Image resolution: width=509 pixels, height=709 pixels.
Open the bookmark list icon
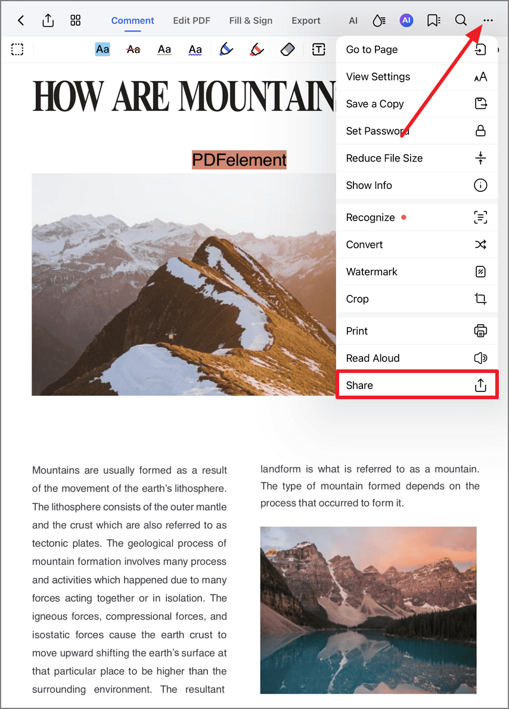[433, 20]
